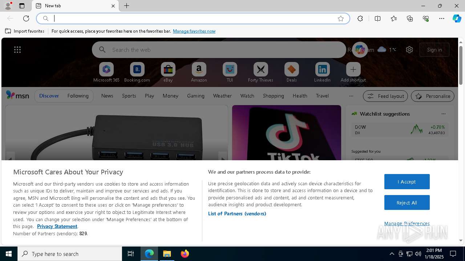This screenshot has width=465, height=261.
Task: Close the New tab page tab
Action: click(x=113, y=6)
